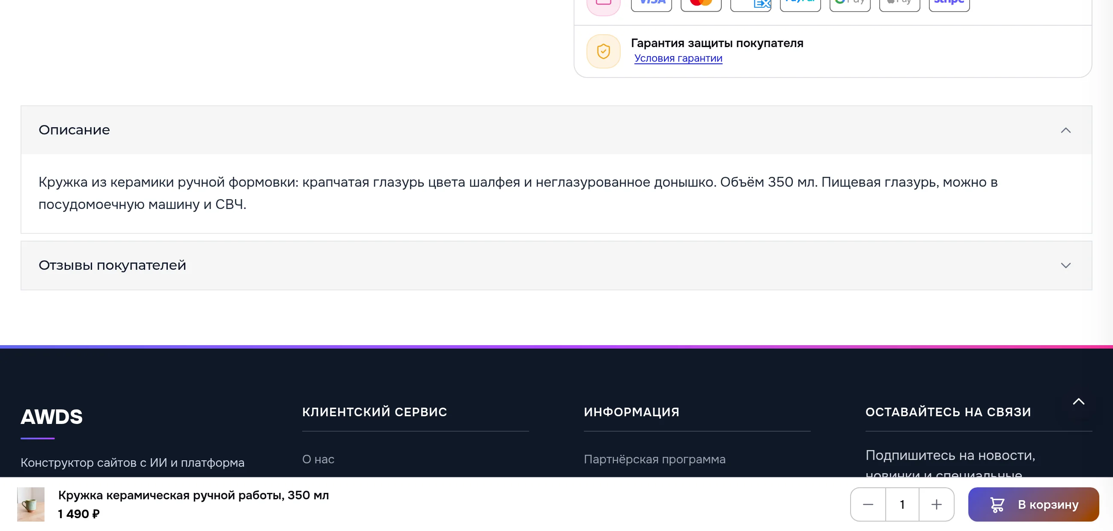
Task: Click the AWDS footer logo
Action: [x=51, y=417]
